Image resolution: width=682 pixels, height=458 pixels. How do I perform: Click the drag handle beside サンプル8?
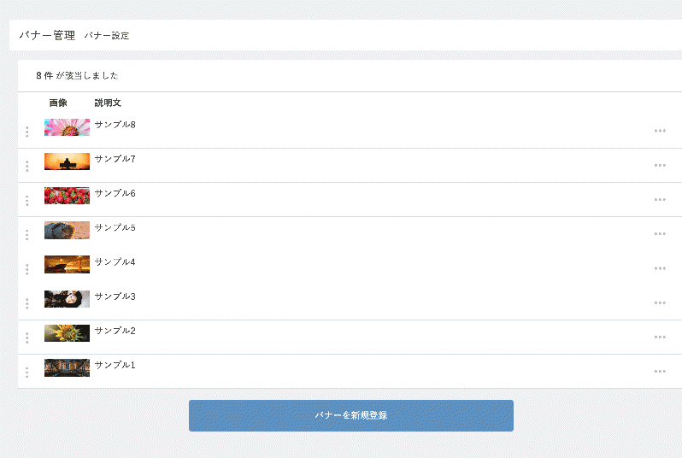pyautogui.click(x=27, y=132)
